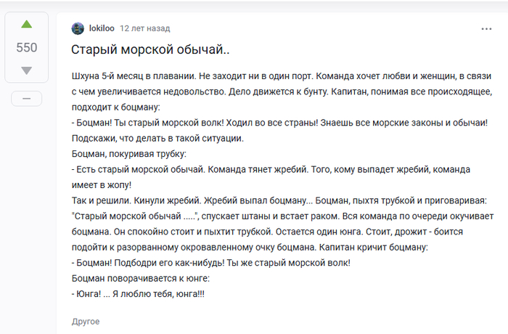The image size is (508, 334).
Task: Downvote the post with the gray arrow
Action: pos(27,70)
